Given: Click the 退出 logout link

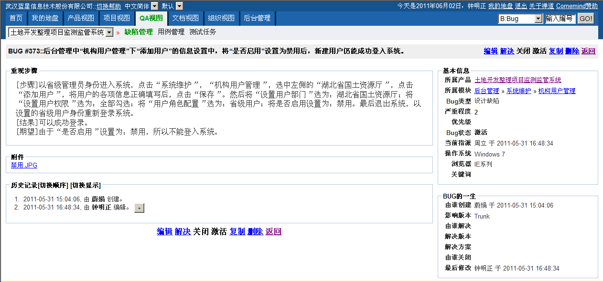Looking at the screenshot, I should click(x=521, y=6).
